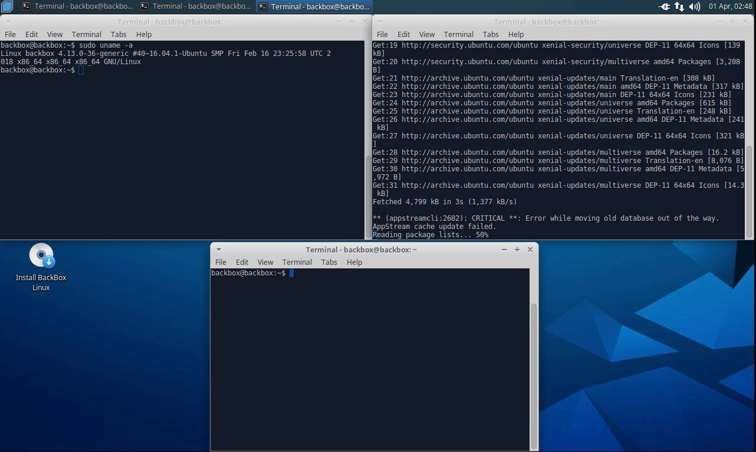This screenshot has height=452, width=756.
Task: Open Terminal menu in uname terminal window
Action: tap(86, 34)
